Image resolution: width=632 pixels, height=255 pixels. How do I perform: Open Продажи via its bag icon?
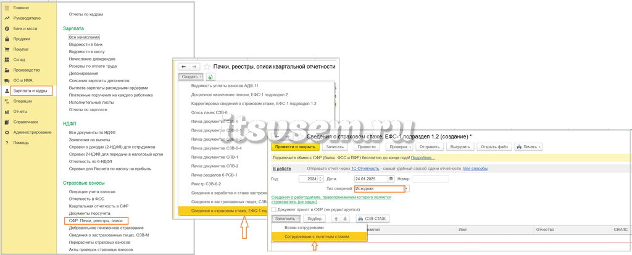coord(6,39)
